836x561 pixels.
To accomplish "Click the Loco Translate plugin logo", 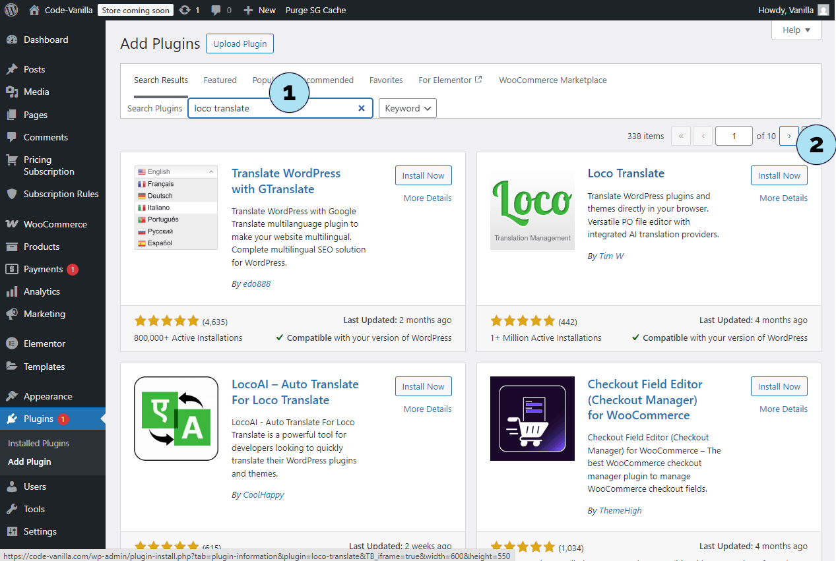I will point(532,210).
